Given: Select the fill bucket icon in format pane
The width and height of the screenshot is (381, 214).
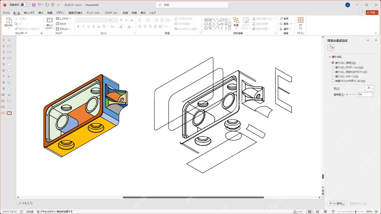Looking at the screenshot, I should [331, 47].
